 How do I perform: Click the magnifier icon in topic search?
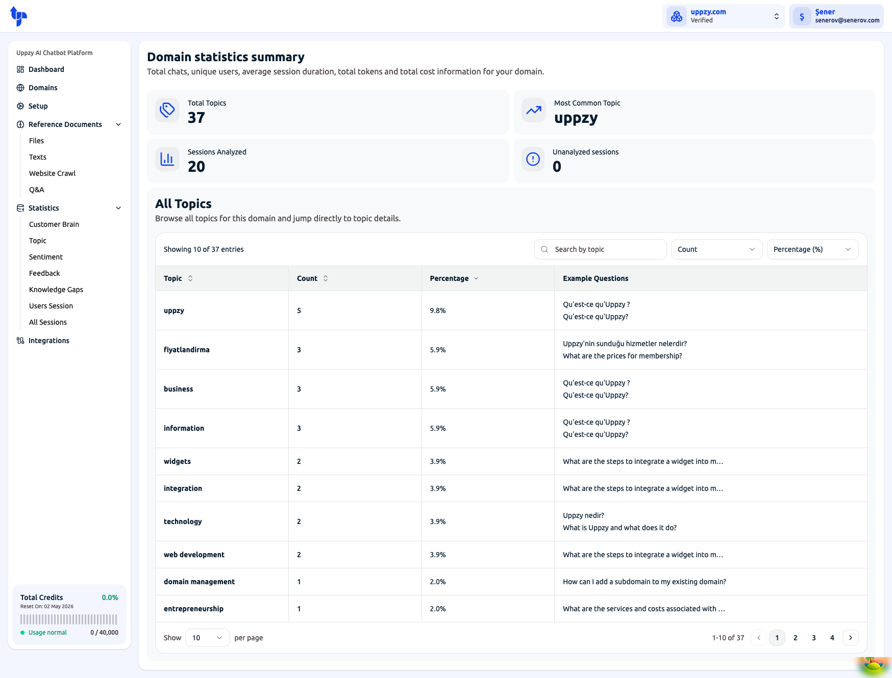(x=544, y=249)
